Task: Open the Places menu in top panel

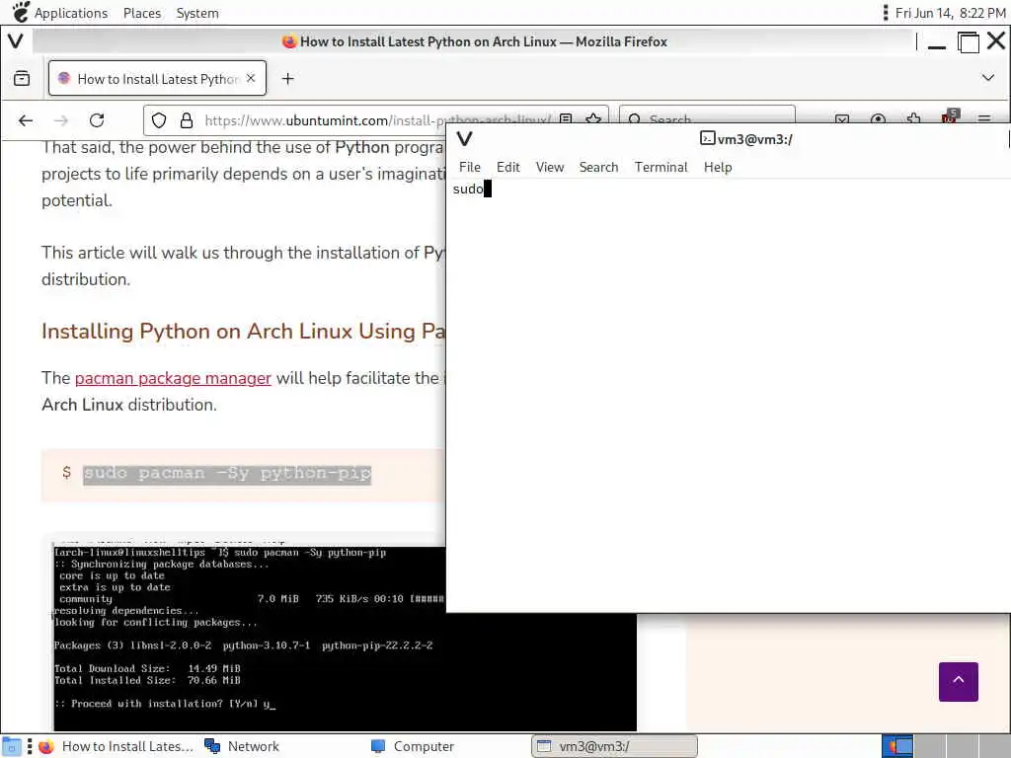Action: [x=142, y=13]
